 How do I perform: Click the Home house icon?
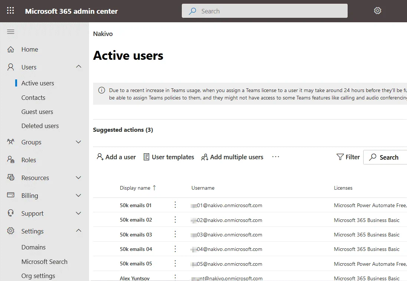click(11, 49)
